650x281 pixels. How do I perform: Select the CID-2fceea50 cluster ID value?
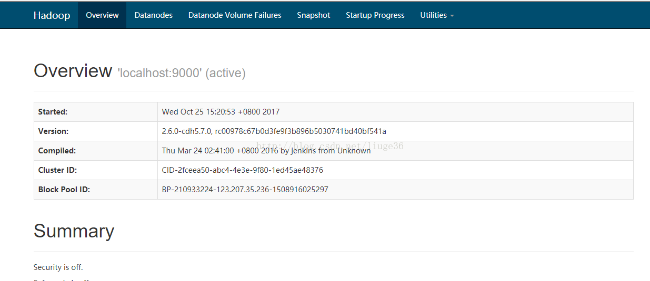coord(242,170)
